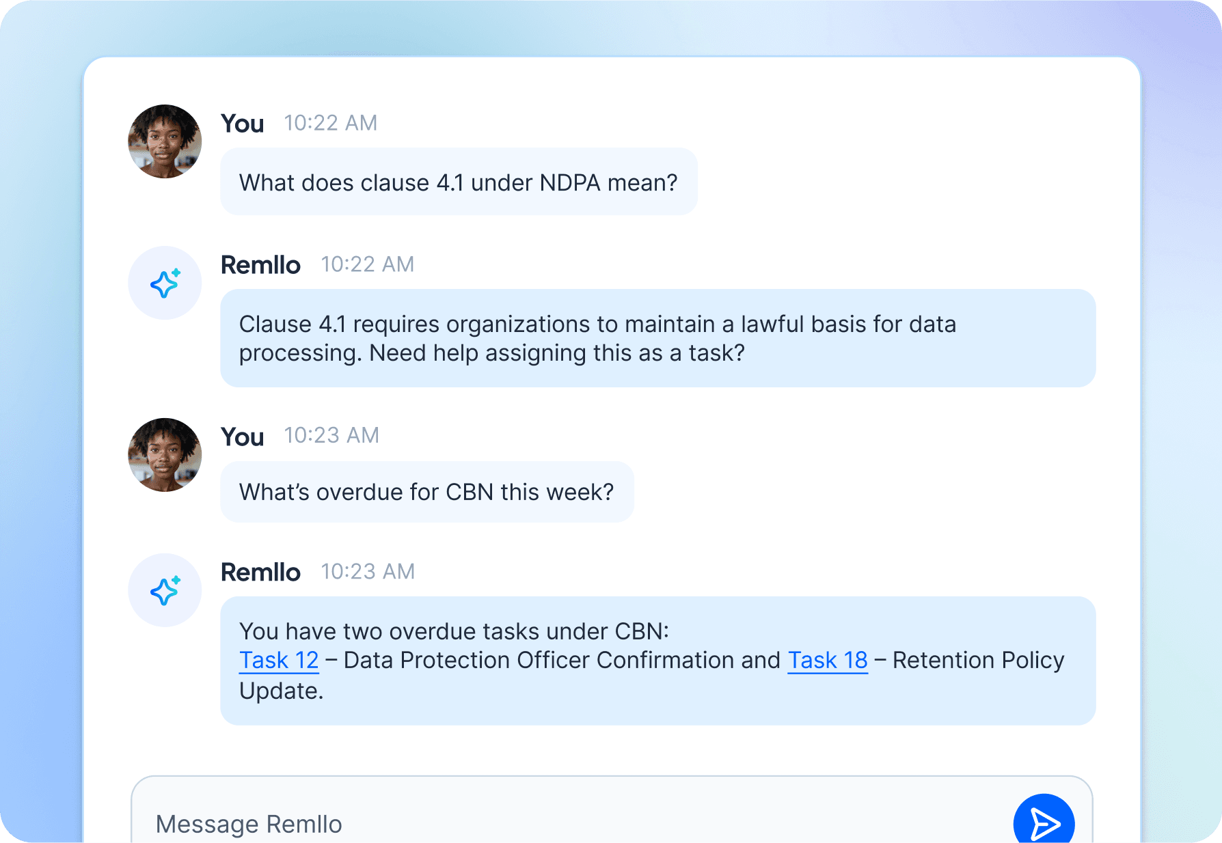
Task: Click the Message Remllo input field
Action: coord(611,811)
